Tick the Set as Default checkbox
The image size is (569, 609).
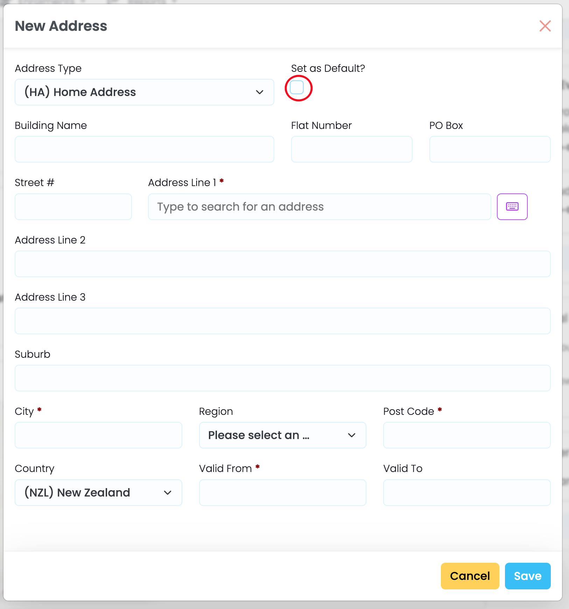click(x=297, y=88)
